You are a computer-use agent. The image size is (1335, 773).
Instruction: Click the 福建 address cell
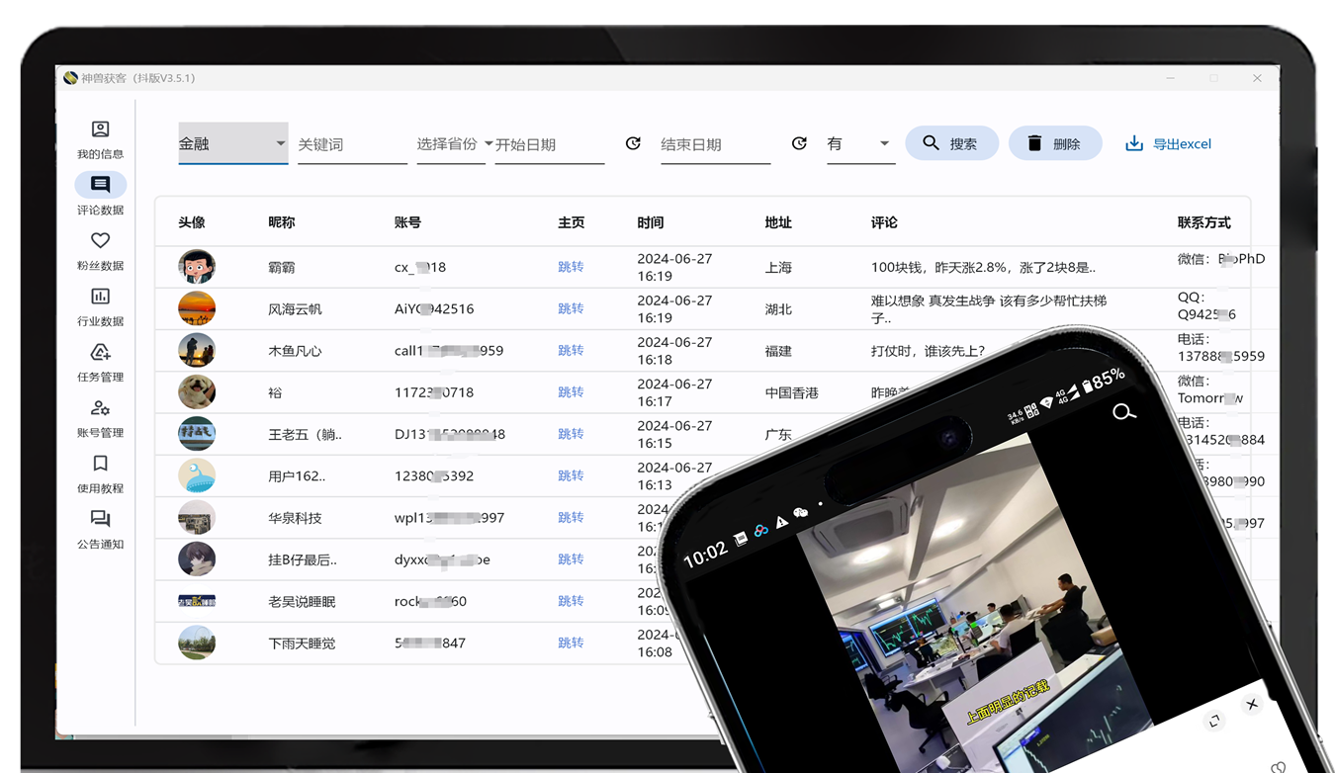pos(778,351)
